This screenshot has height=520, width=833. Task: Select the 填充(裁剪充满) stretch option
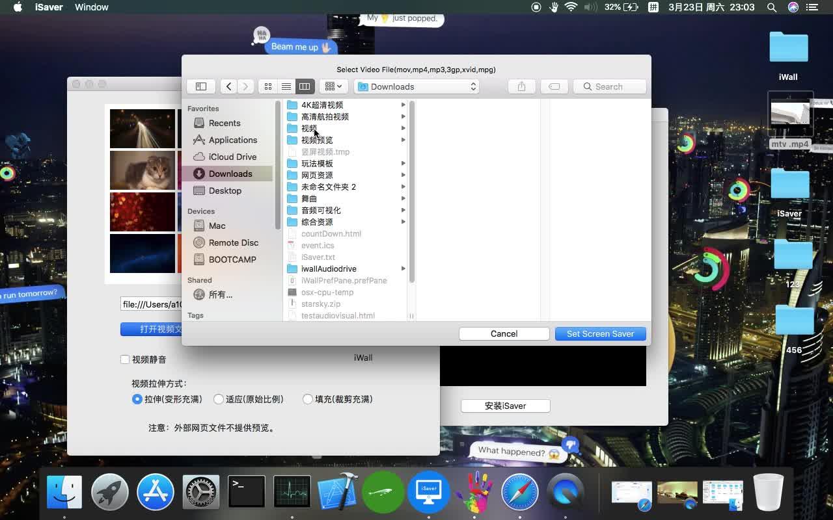tap(307, 399)
